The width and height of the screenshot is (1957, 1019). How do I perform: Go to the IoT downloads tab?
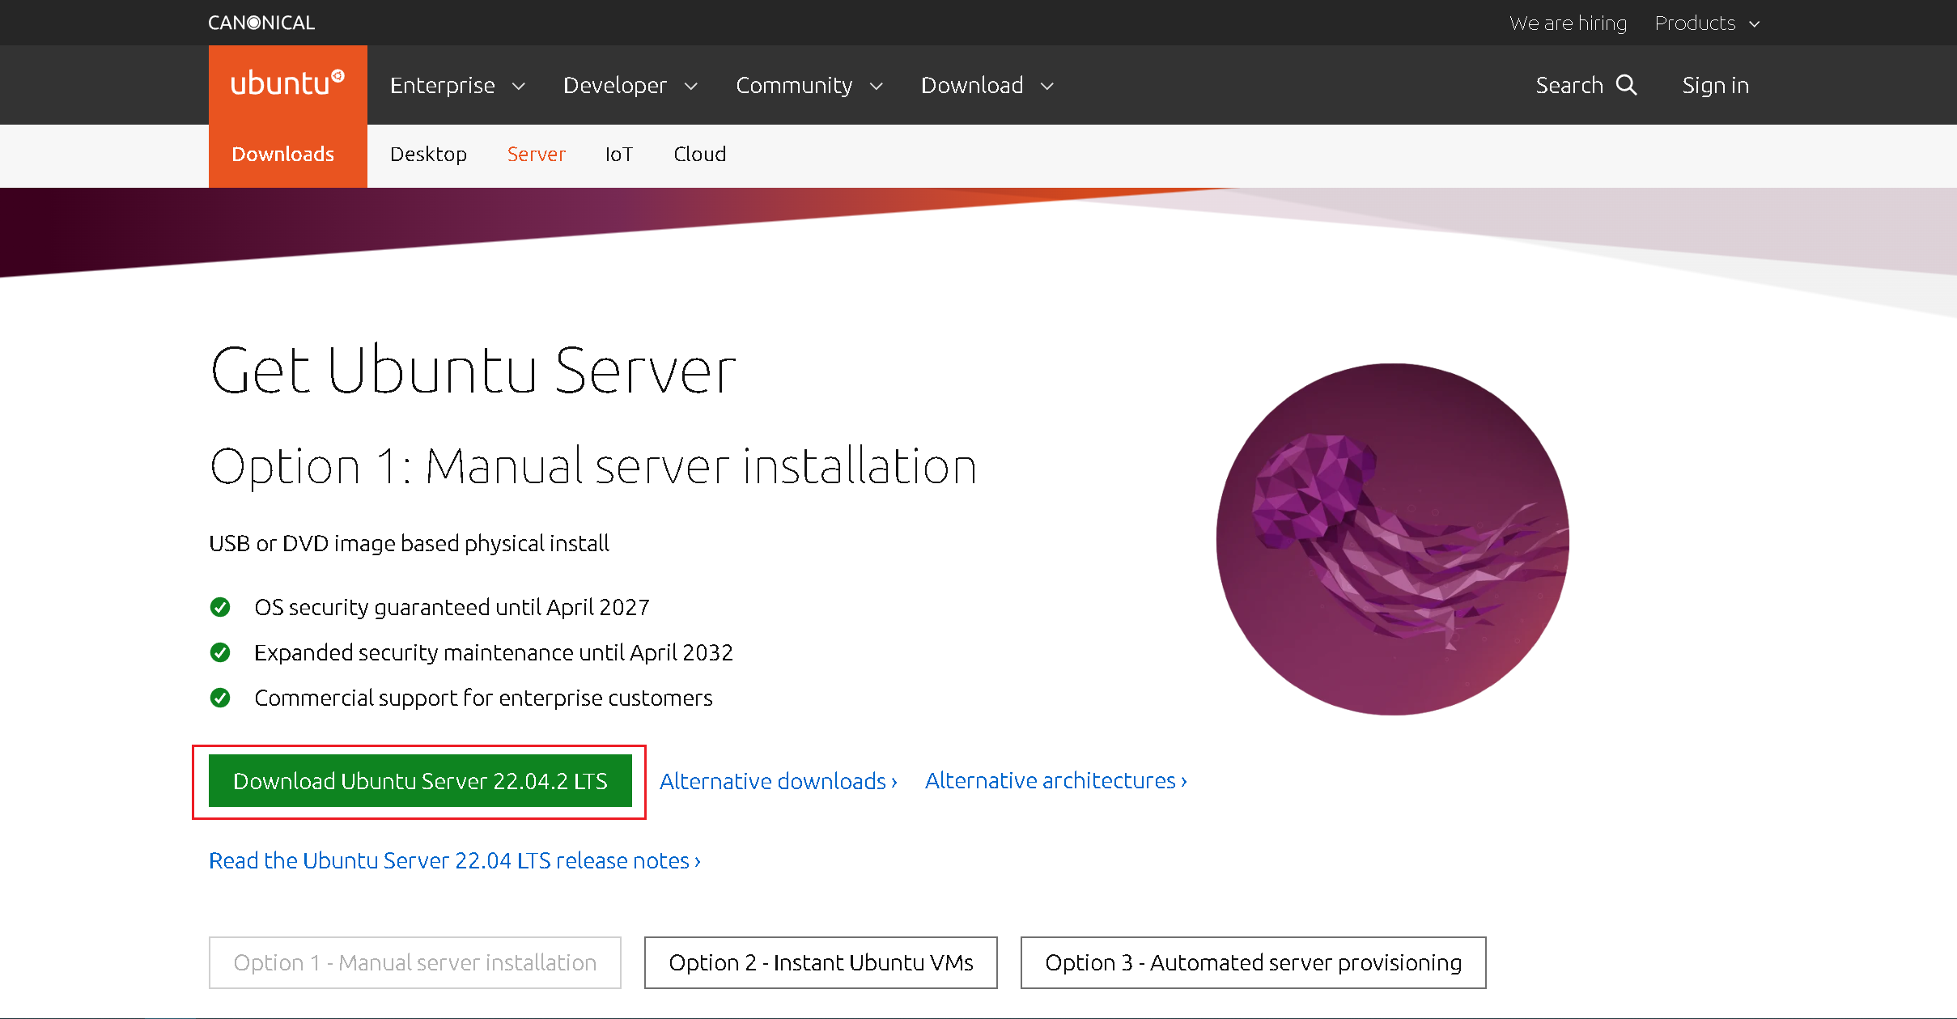[x=619, y=154]
